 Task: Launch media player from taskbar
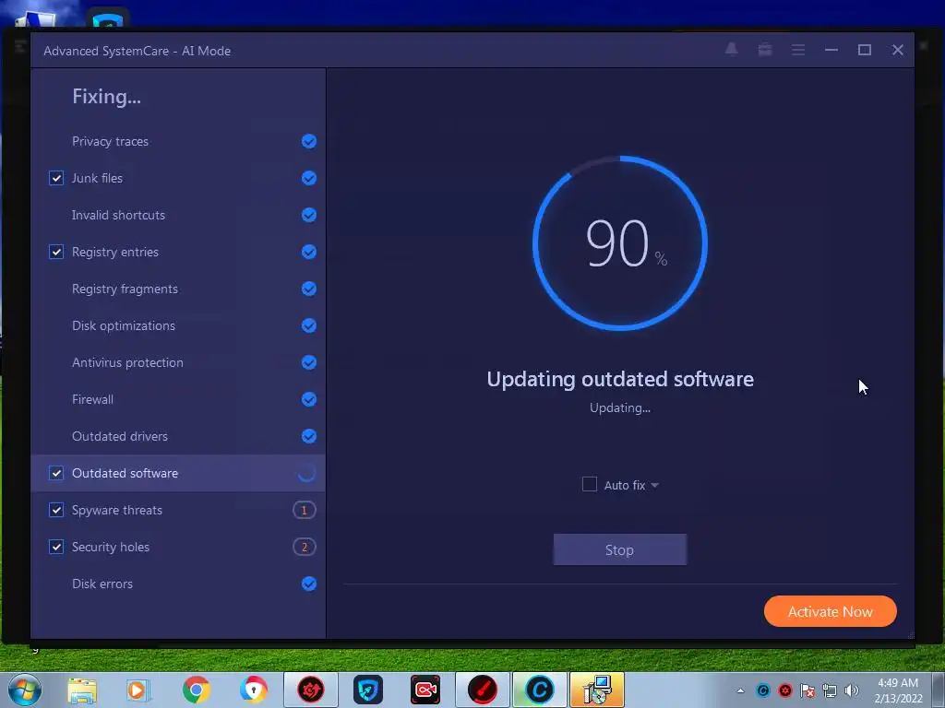click(x=138, y=690)
